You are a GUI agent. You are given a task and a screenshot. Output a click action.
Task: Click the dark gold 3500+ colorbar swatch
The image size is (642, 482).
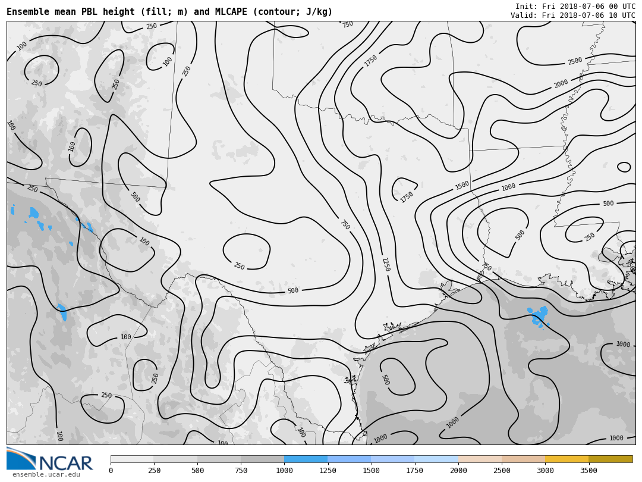610,459
